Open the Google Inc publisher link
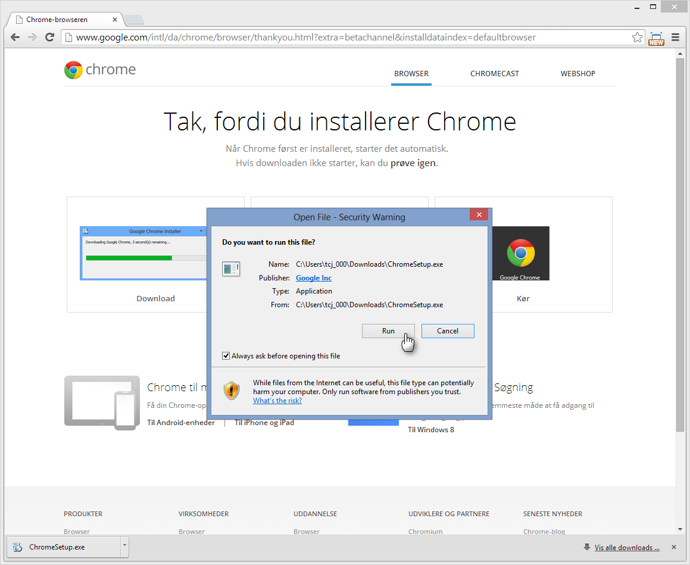 314,278
